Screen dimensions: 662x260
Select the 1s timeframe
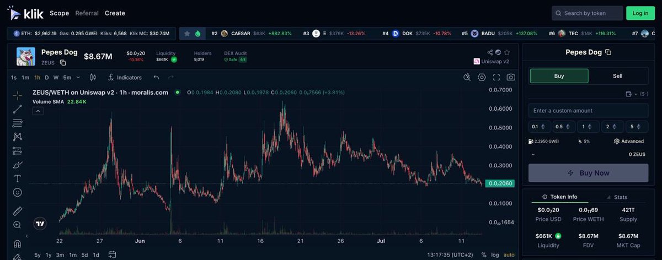[14, 78]
